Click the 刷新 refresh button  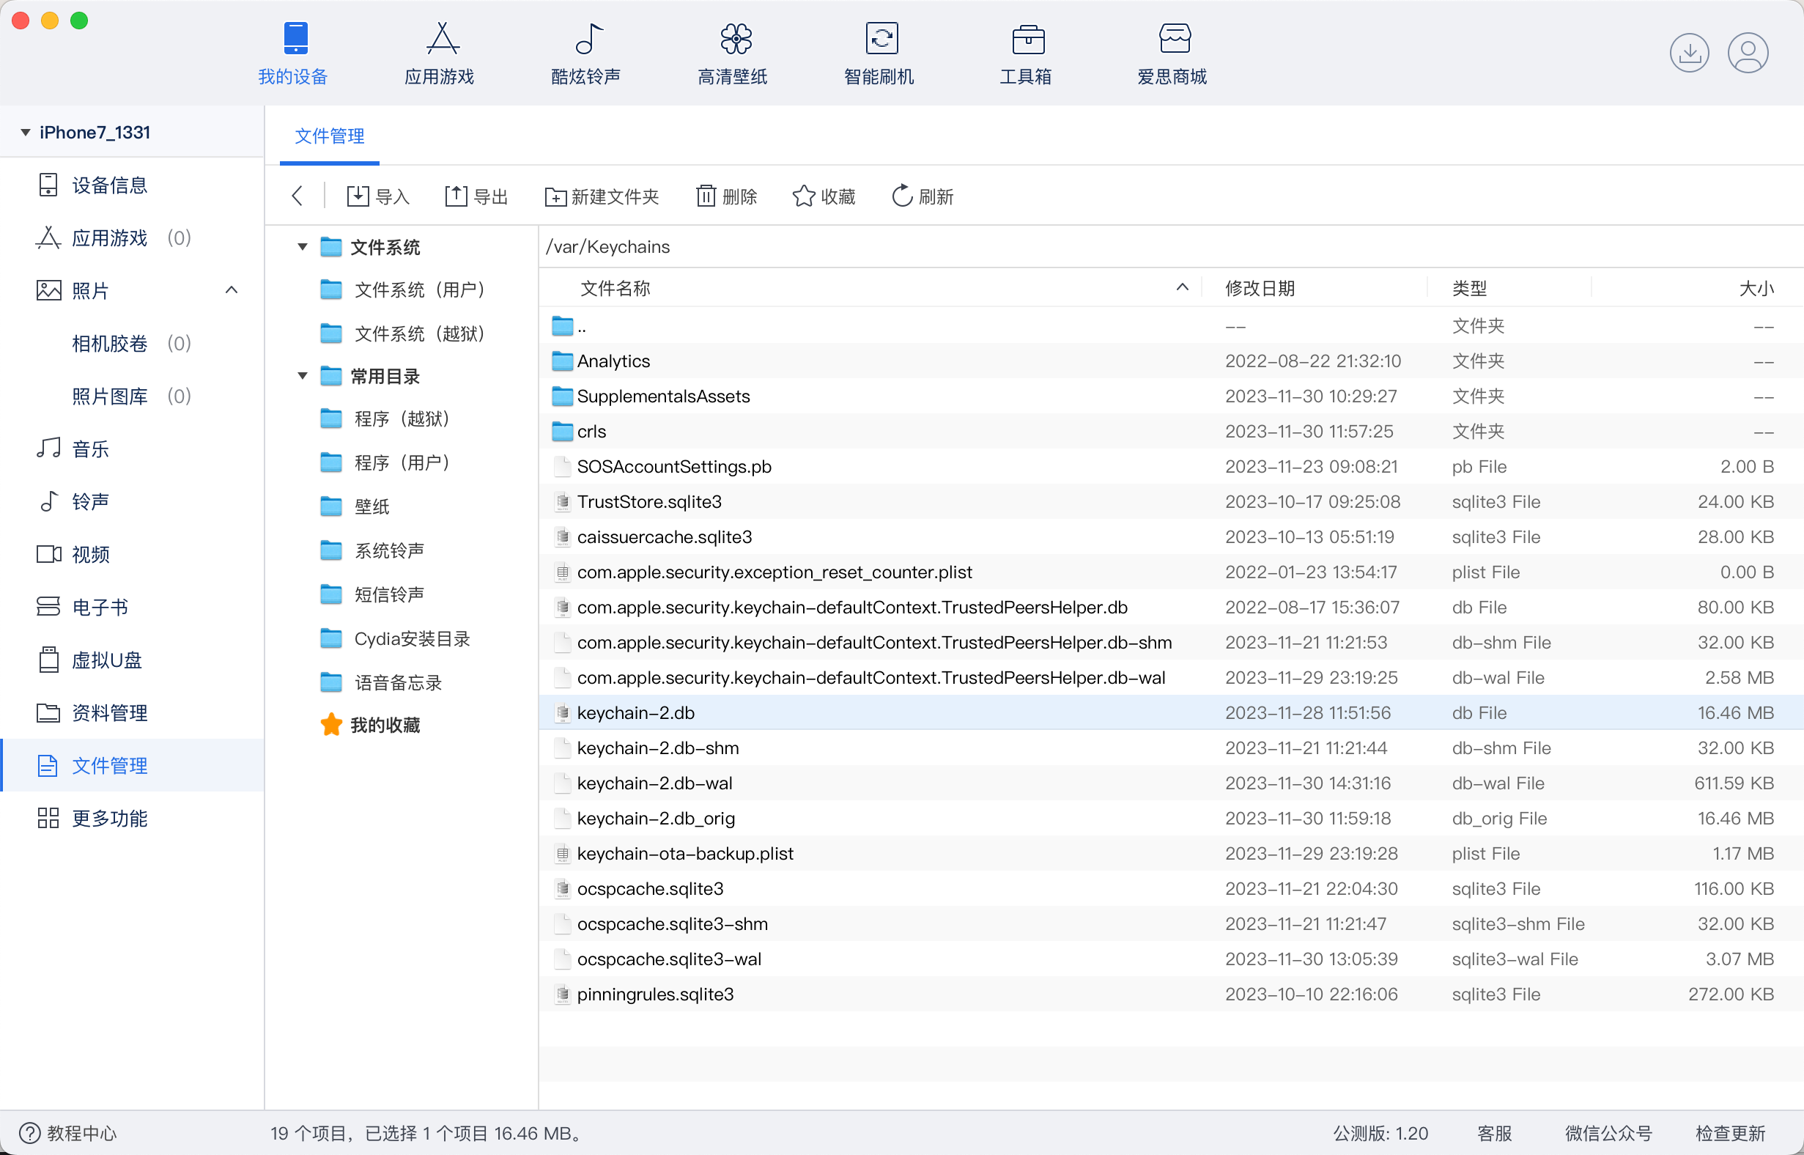923,196
